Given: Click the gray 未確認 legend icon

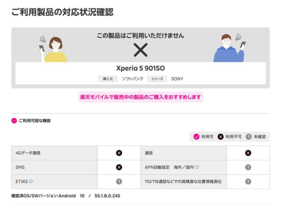Looking at the screenshot, I should 249,137.
